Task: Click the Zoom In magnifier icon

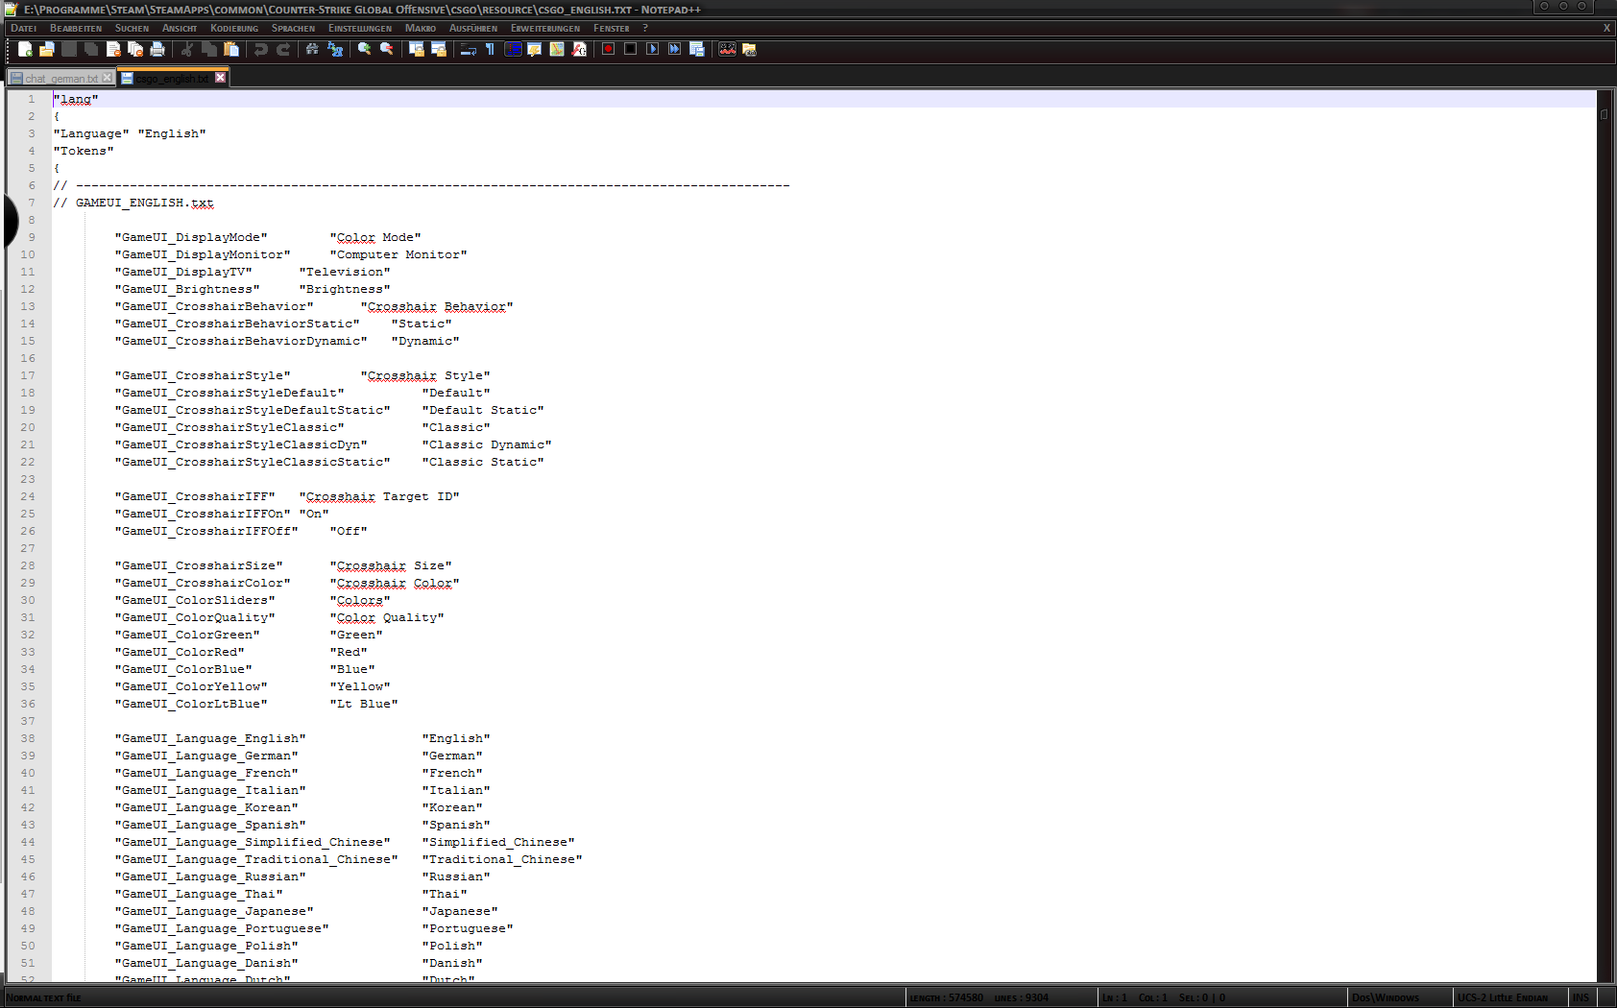Action: pos(365,49)
